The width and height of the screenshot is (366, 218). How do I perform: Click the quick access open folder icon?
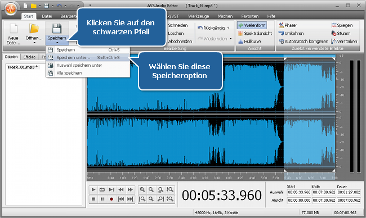[x=34, y=6]
